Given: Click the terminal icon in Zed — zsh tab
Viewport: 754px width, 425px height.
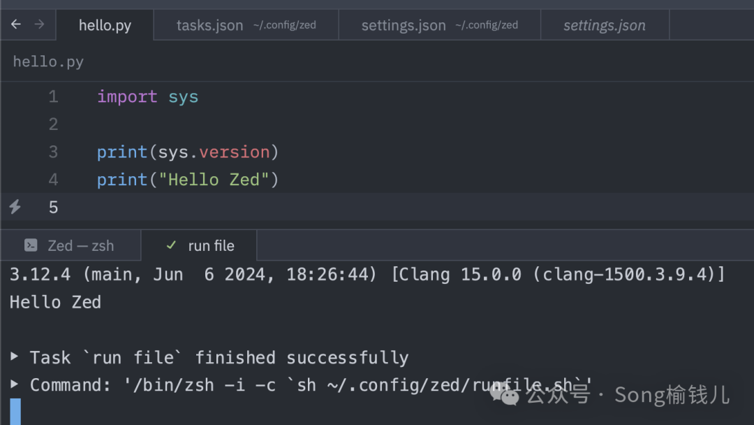Looking at the screenshot, I should [x=31, y=245].
